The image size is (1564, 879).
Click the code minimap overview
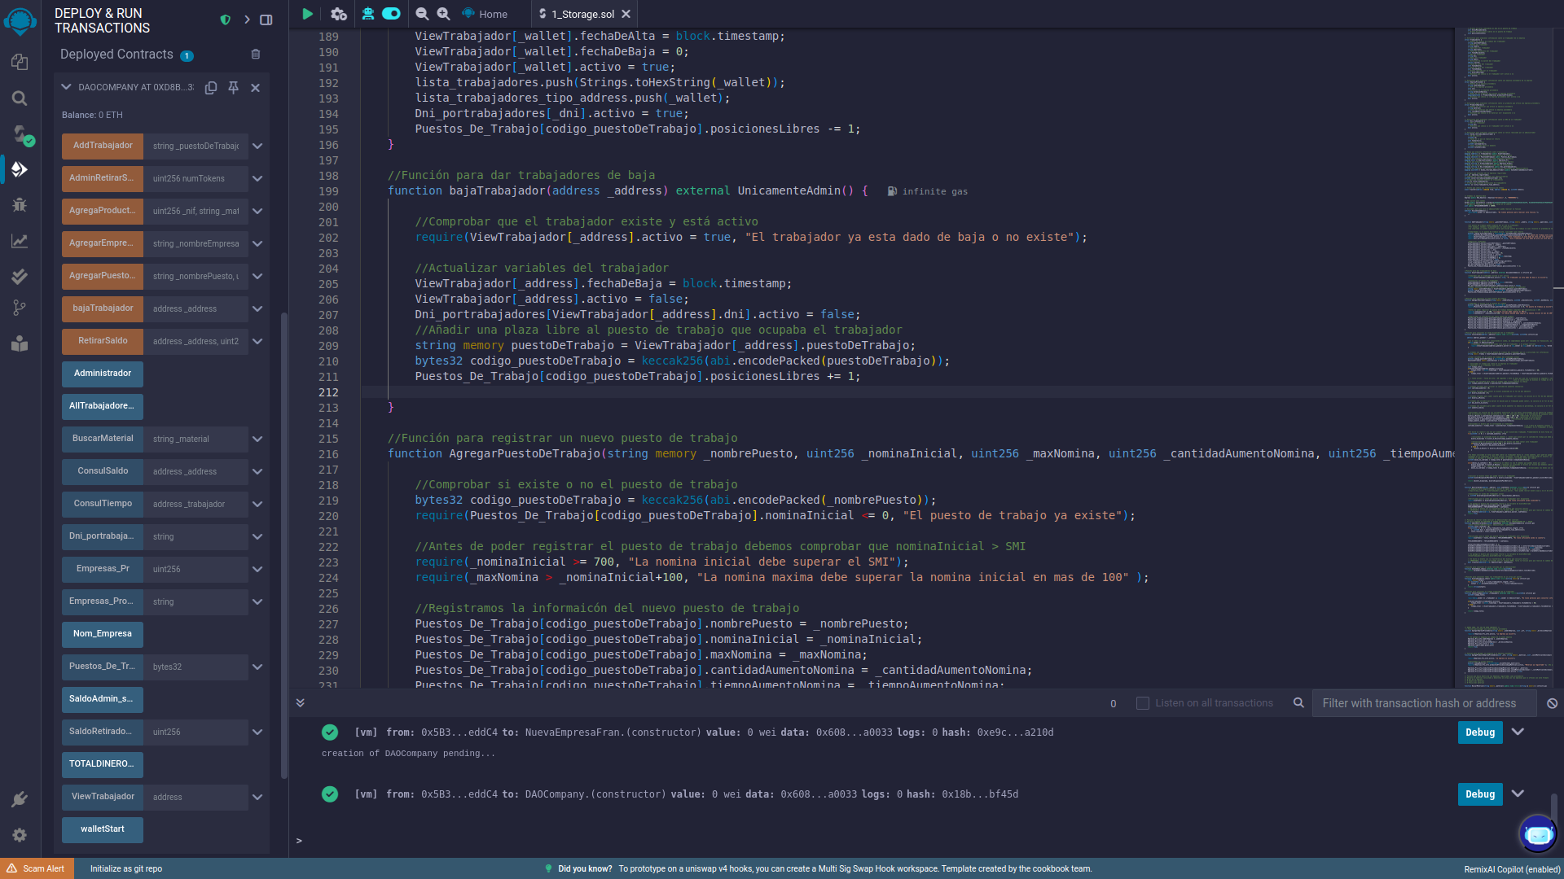click(x=1503, y=358)
